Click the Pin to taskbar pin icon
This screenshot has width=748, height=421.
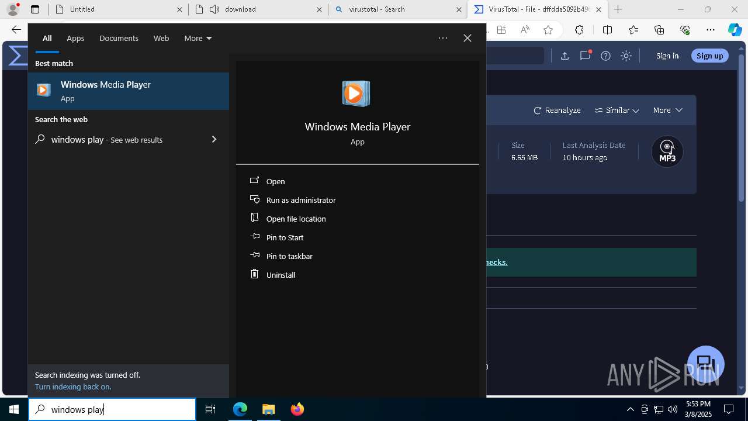pyautogui.click(x=254, y=256)
